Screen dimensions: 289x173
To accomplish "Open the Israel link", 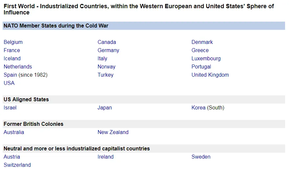I will click(x=10, y=107).
